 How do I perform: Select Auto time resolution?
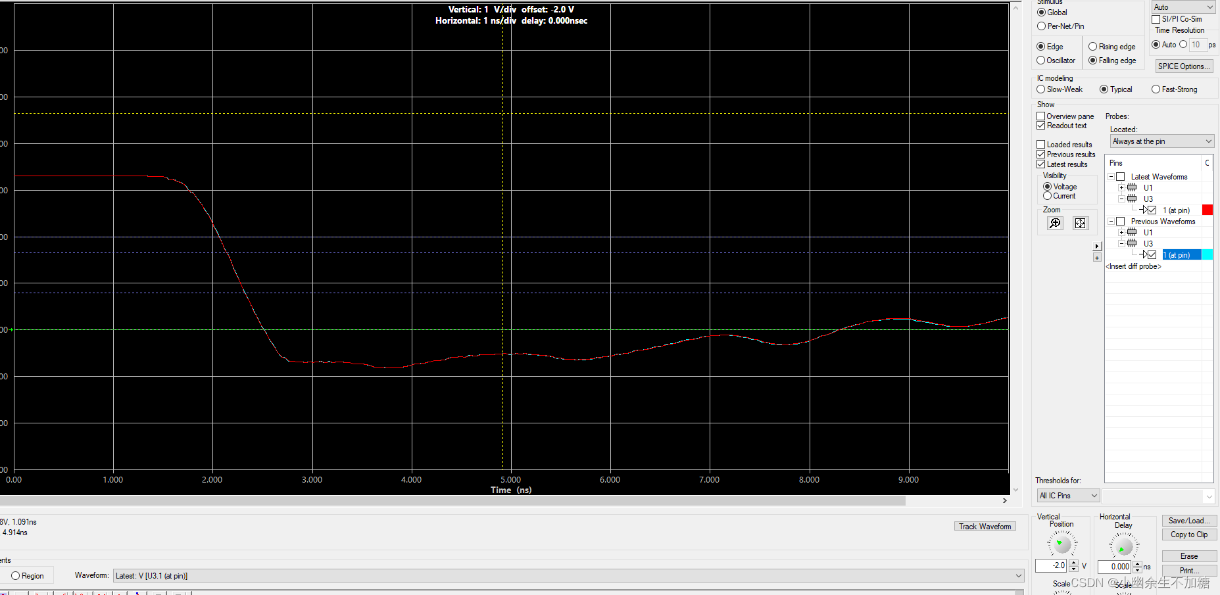pos(1156,45)
